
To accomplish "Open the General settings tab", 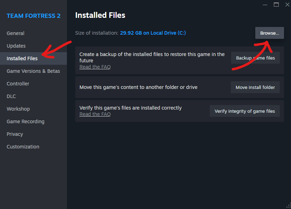I will point(15,33).
